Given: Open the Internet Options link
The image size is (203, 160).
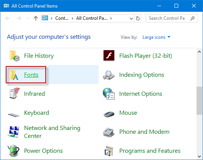Looking at the screenshot, I should point(141,94).
